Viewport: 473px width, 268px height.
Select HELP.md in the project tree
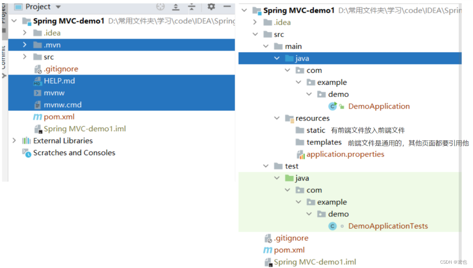point(59,81)
